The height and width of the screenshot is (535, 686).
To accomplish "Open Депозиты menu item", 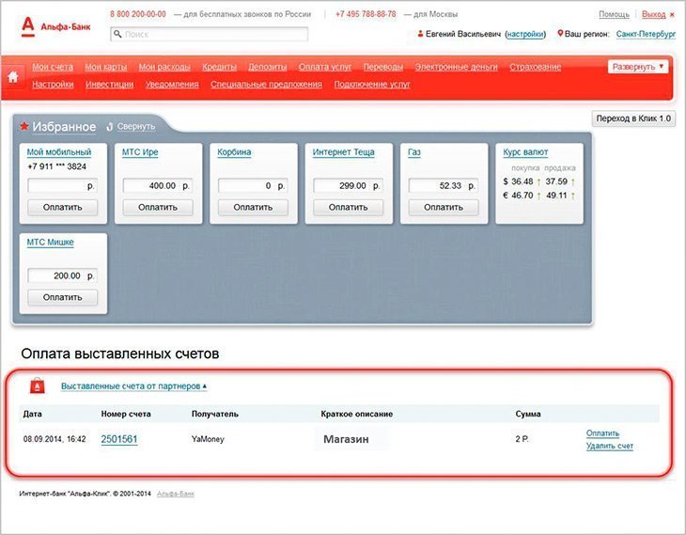I will coord(267,67).
